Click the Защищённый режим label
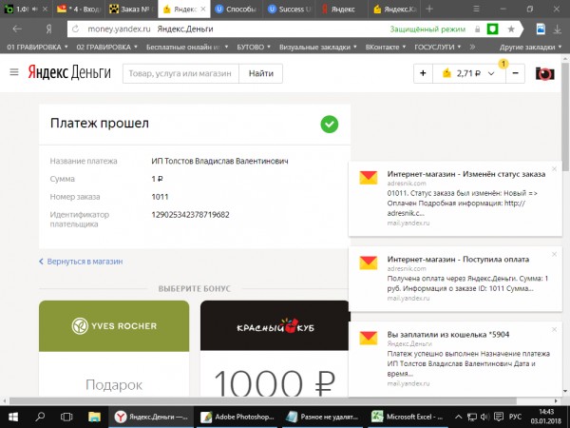 pyautogui.click(x=427, y=29)
